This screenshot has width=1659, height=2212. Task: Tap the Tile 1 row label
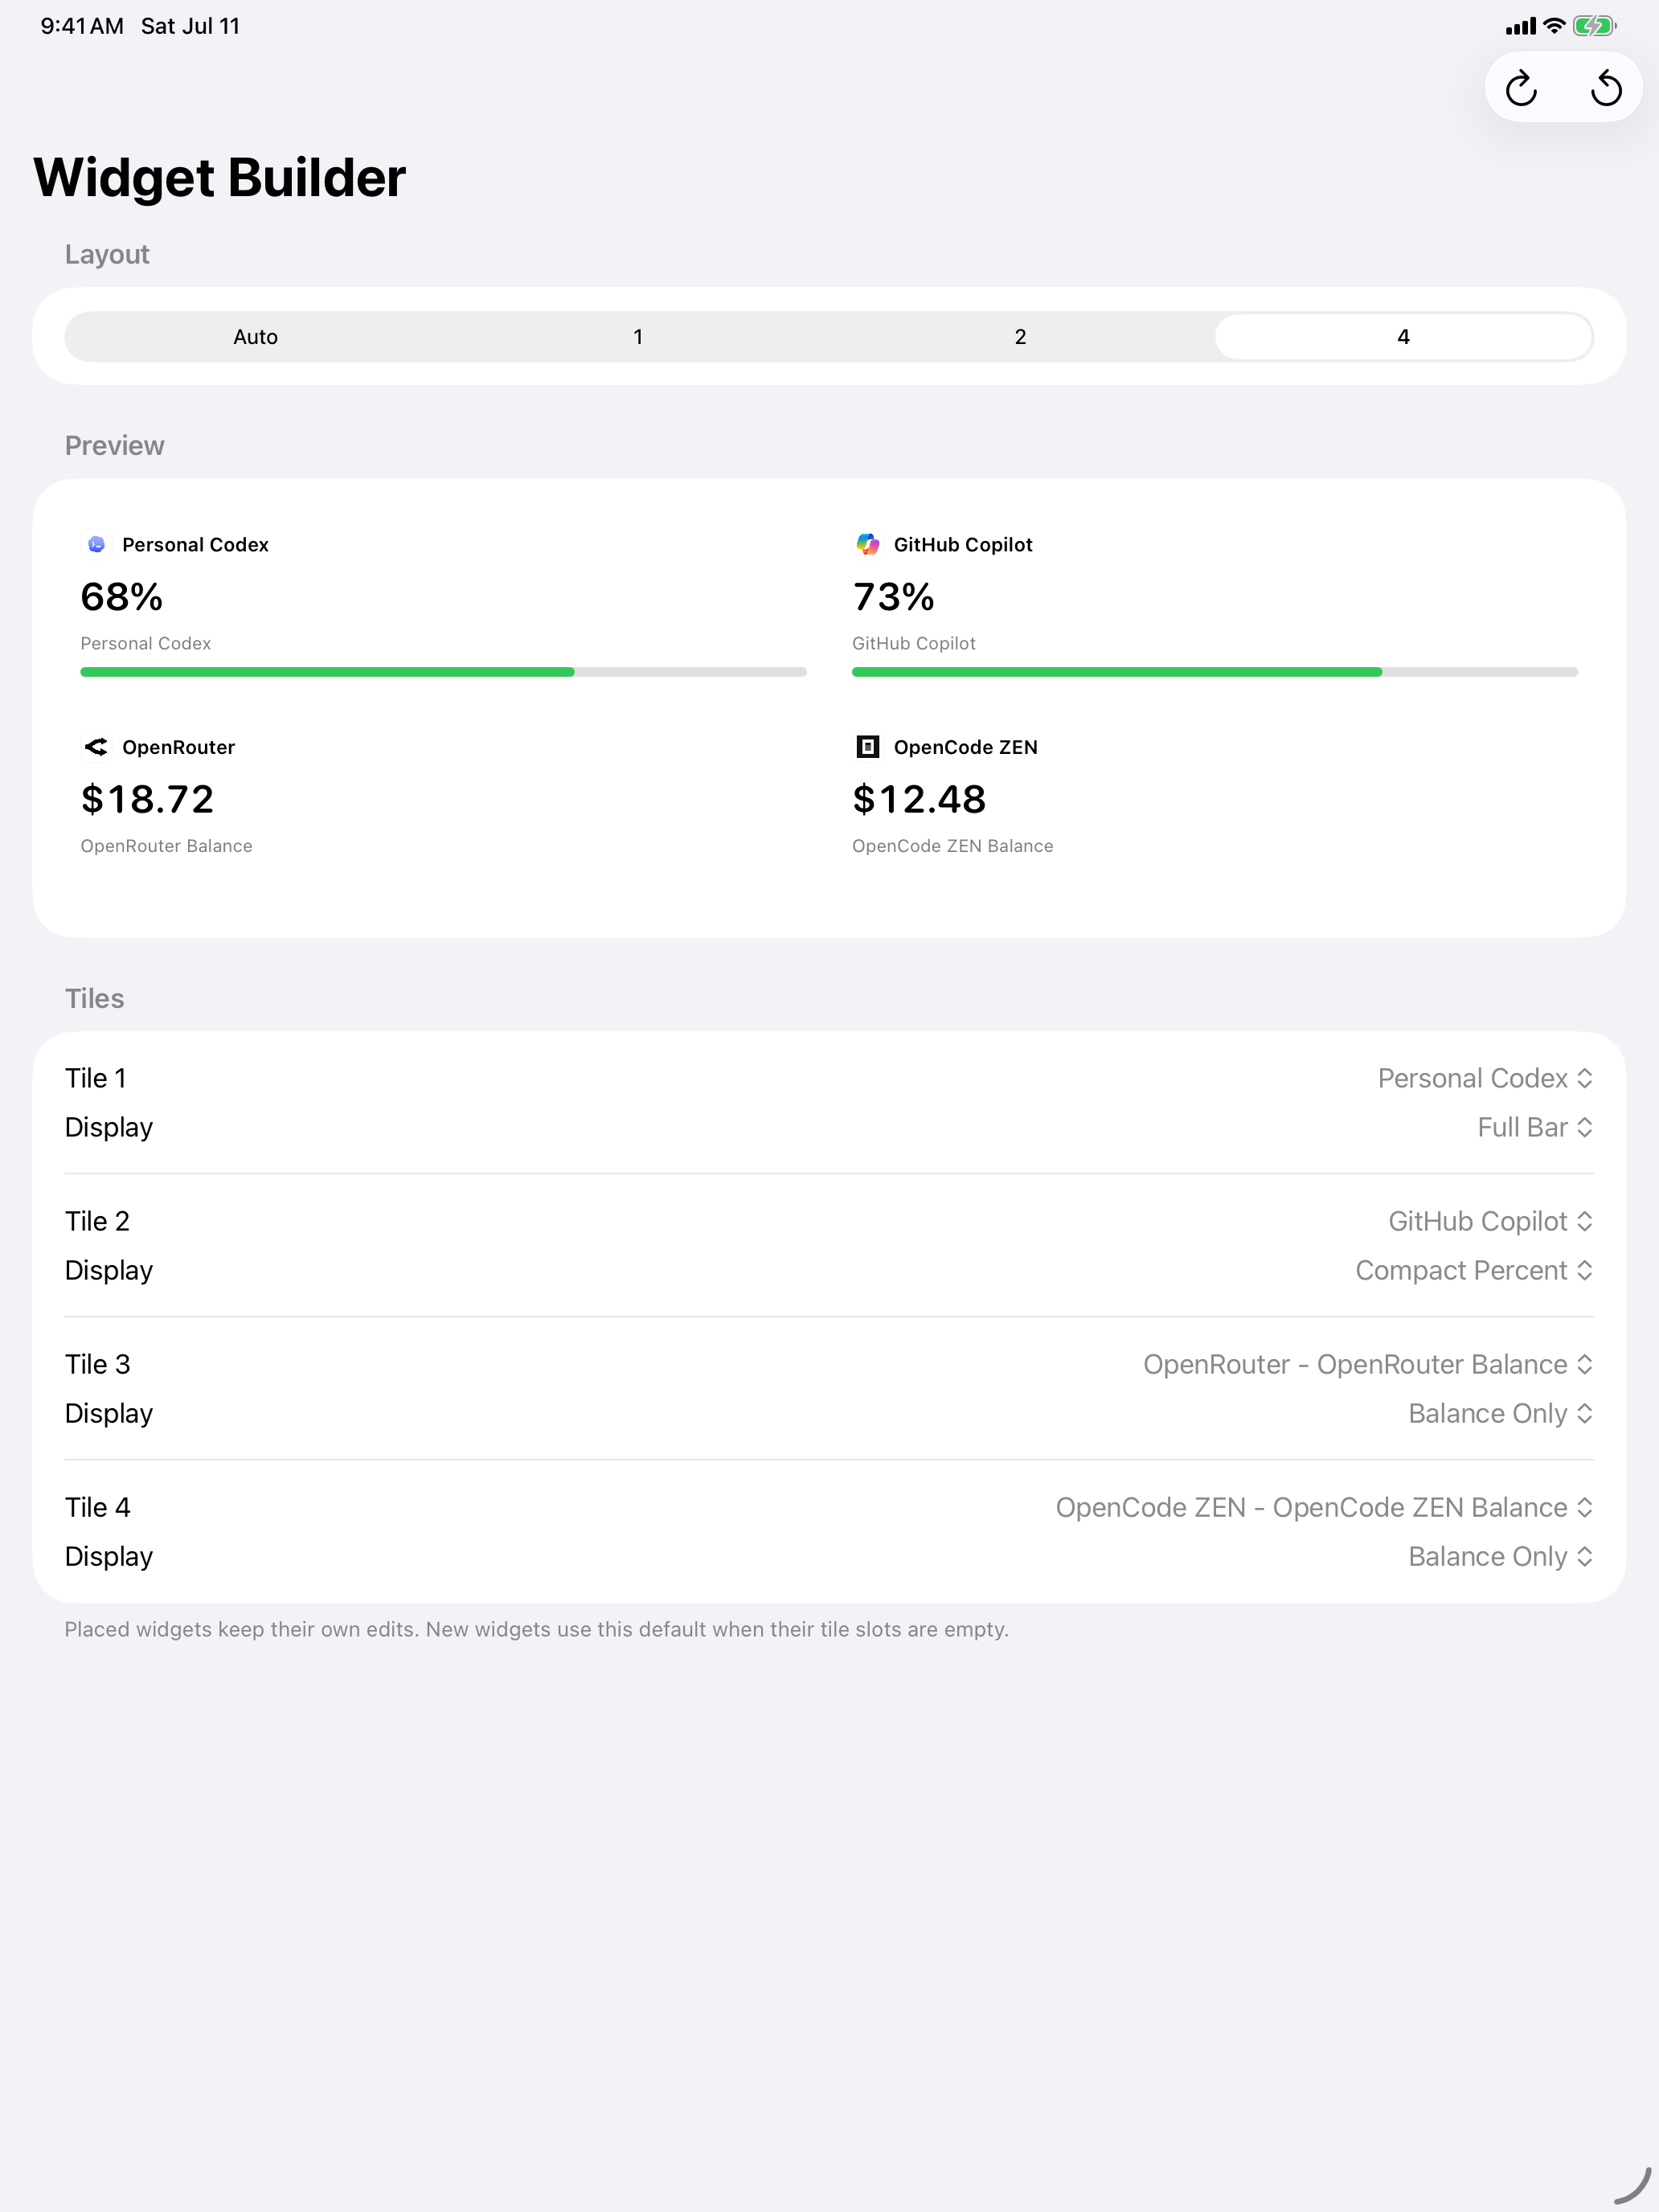tap(95, 1078)
